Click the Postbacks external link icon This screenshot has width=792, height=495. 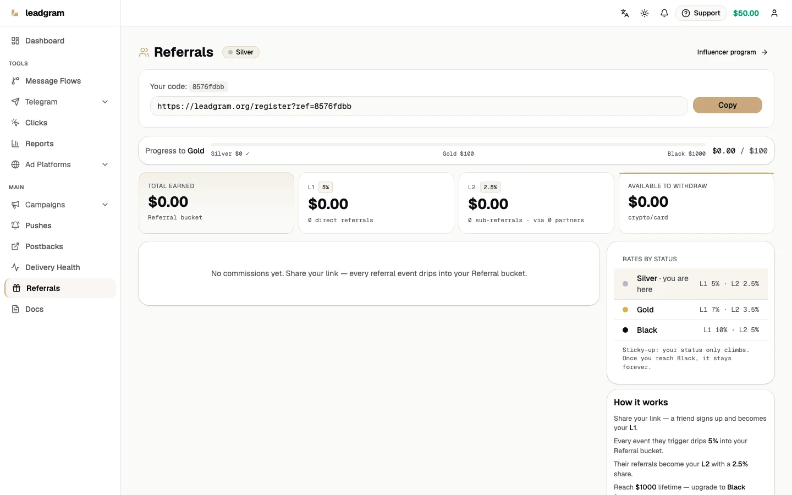pos(15,246)
